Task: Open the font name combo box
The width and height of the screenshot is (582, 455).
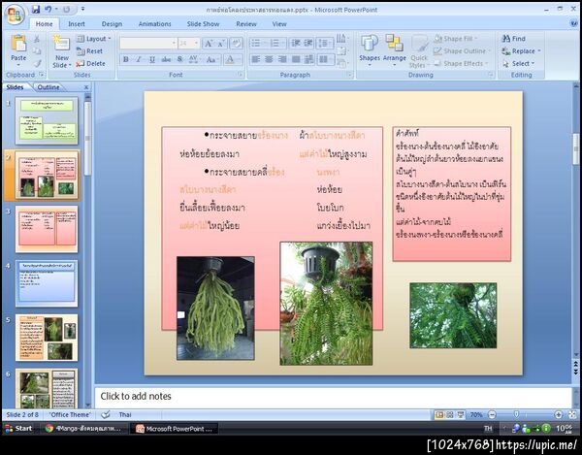Action: pyautogui.click(x=148, y=44)
